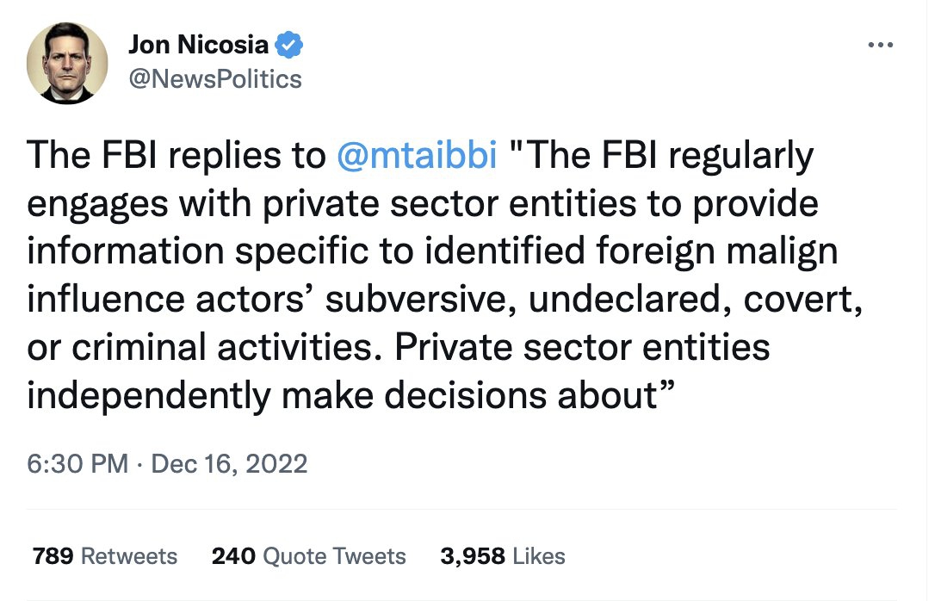Open the Retweets label list
The height and width of the screenshot is (601, 935).
(129, 556)
